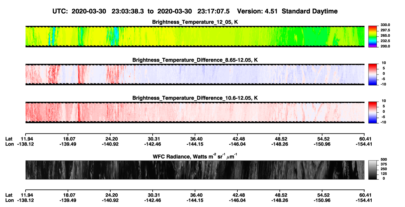
Task: Click the 54.52 latitude tick on lower axis
Action: pyautogui.click(x=323, y=195)
